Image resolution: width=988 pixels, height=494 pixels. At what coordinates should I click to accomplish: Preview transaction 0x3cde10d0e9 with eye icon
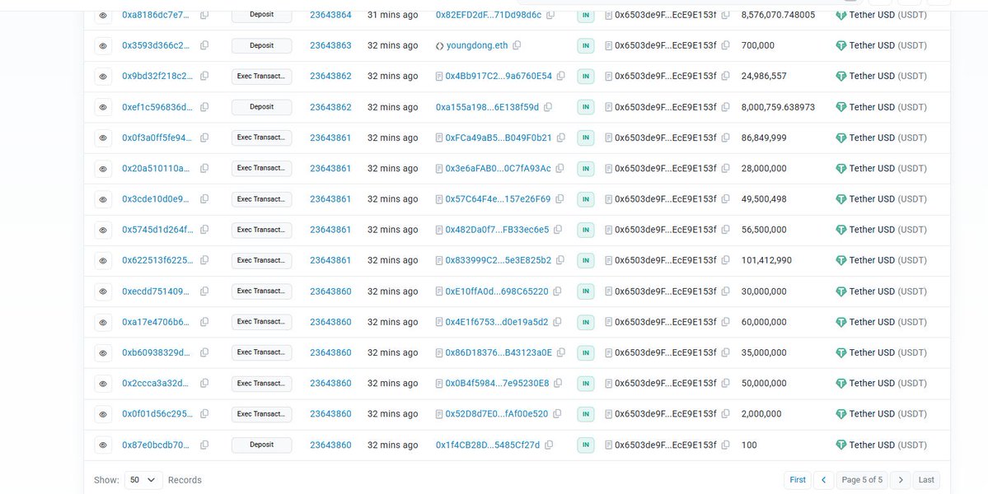(x=103, y=199)
